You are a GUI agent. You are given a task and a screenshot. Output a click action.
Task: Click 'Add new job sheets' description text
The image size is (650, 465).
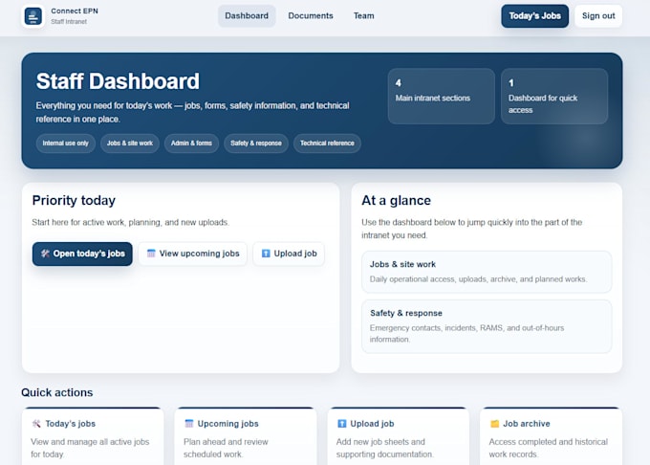click(384, 448)
